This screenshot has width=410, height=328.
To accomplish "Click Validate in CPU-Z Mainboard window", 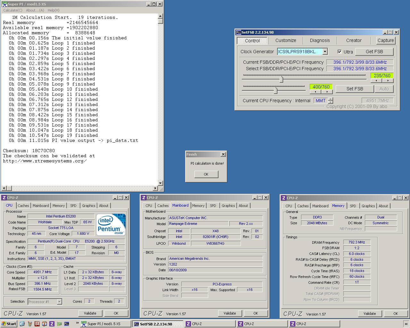I will click(x=230, y=313).
